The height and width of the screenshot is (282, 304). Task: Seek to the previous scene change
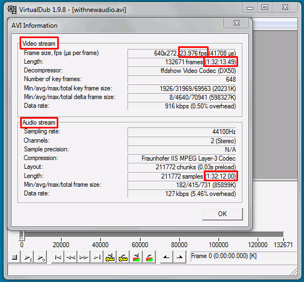tap(136, 257)
